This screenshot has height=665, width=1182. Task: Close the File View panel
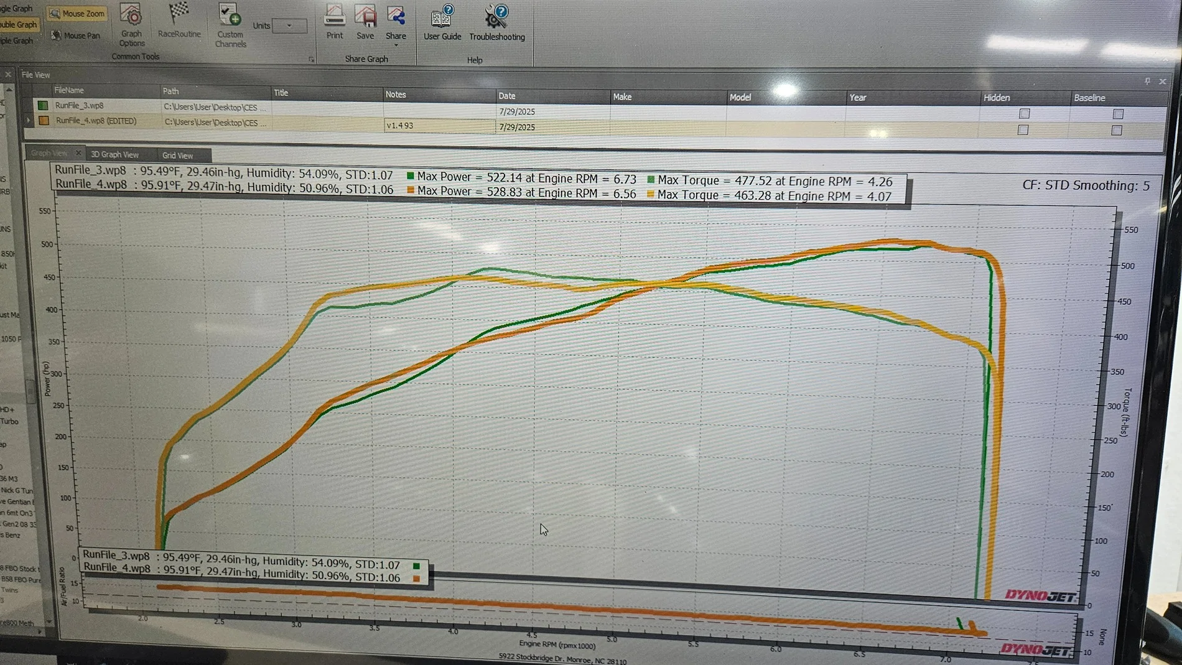pyautogui.click(x=1162, y=81)
